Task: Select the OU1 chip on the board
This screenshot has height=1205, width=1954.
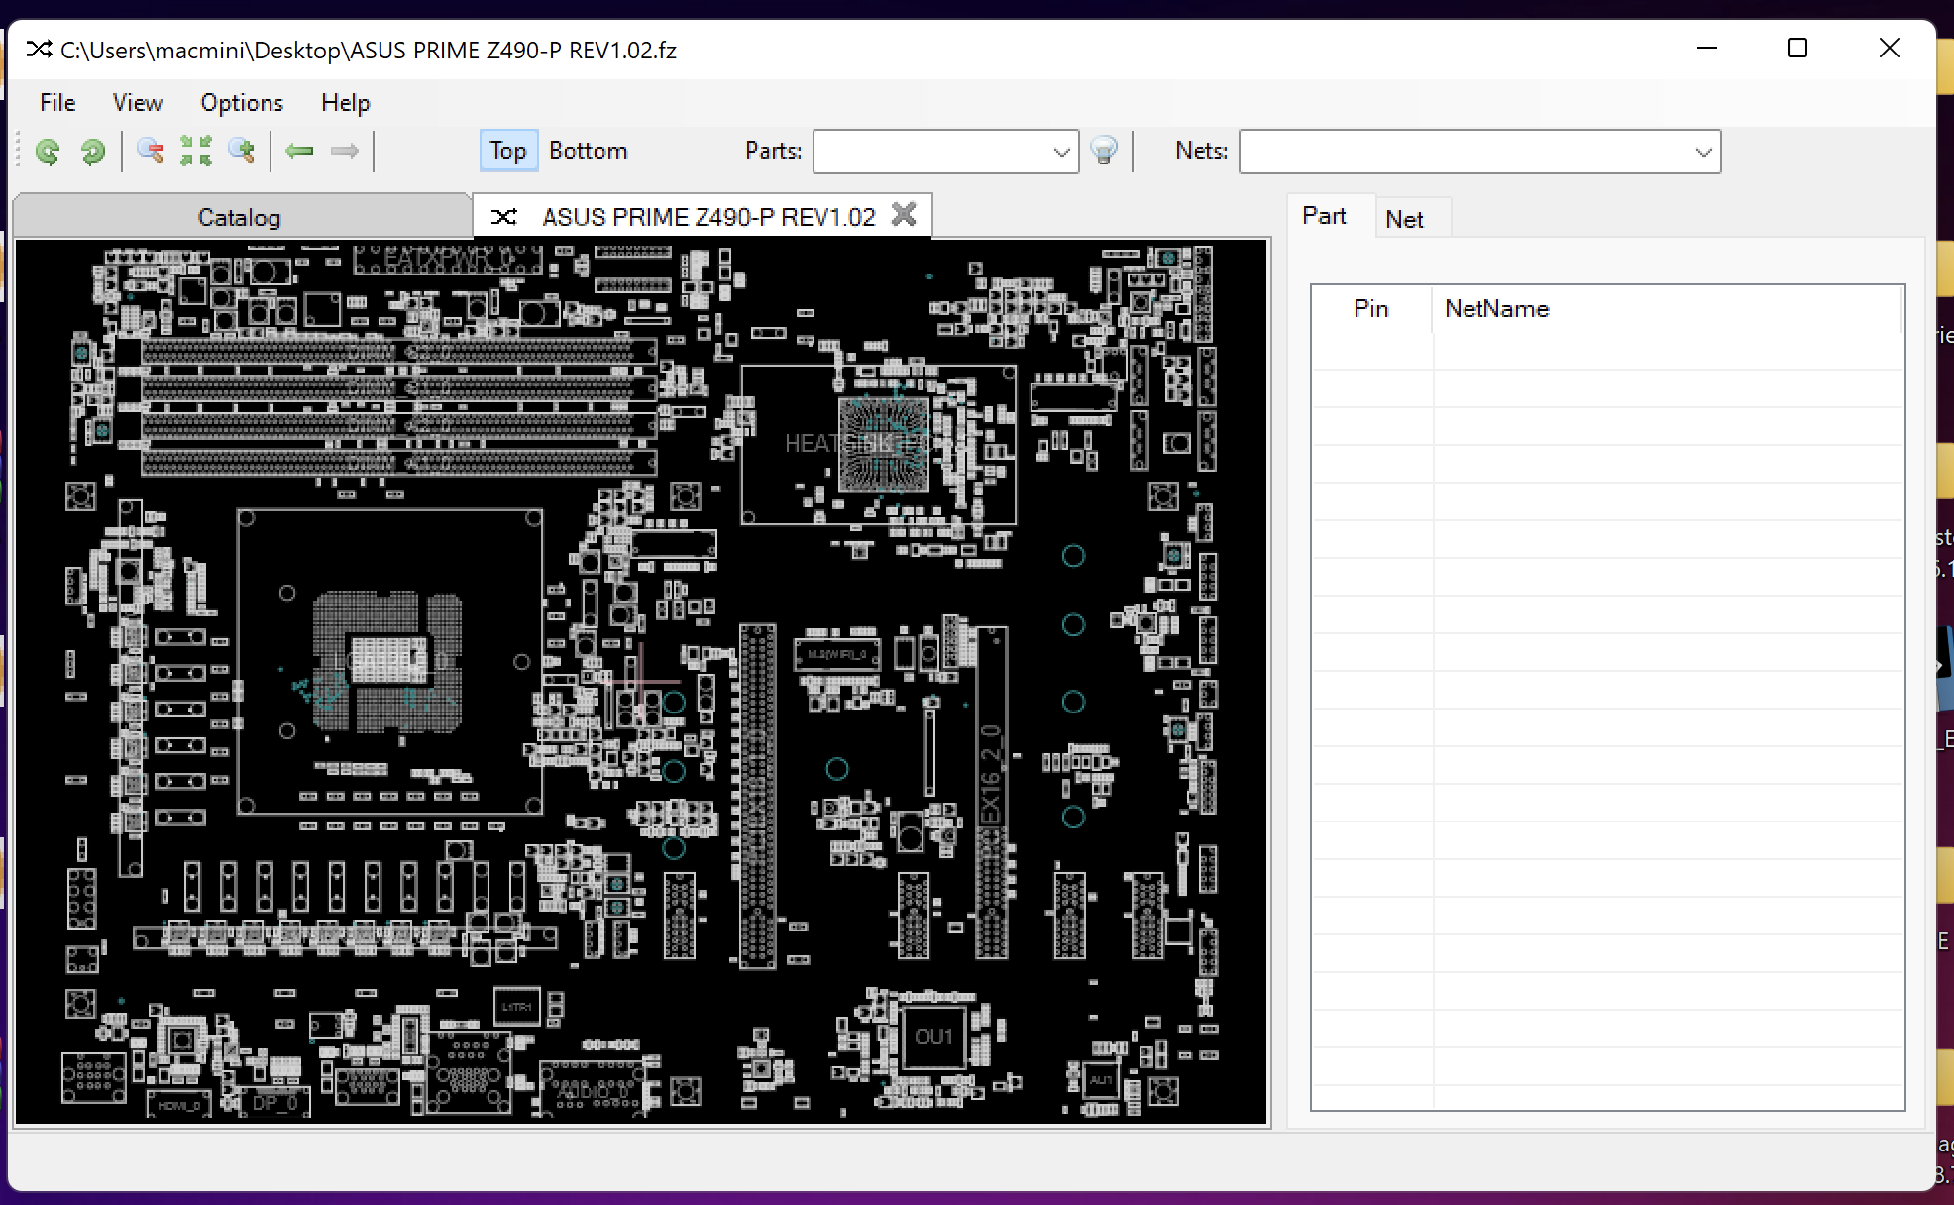Action: coord(932,1037)
